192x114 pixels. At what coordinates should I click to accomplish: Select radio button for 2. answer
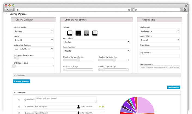[x=19, y=113]
